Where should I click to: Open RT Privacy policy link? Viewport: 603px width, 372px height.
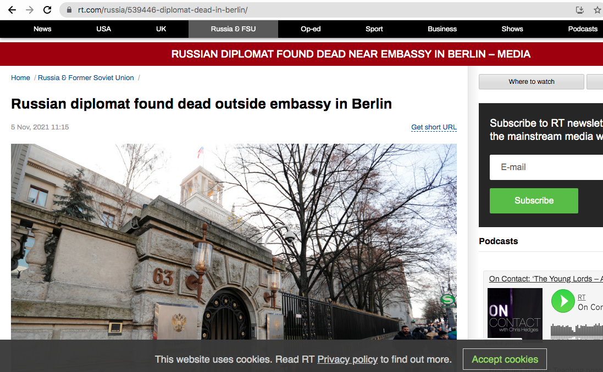pyautogui.click(x=347, y=359)
